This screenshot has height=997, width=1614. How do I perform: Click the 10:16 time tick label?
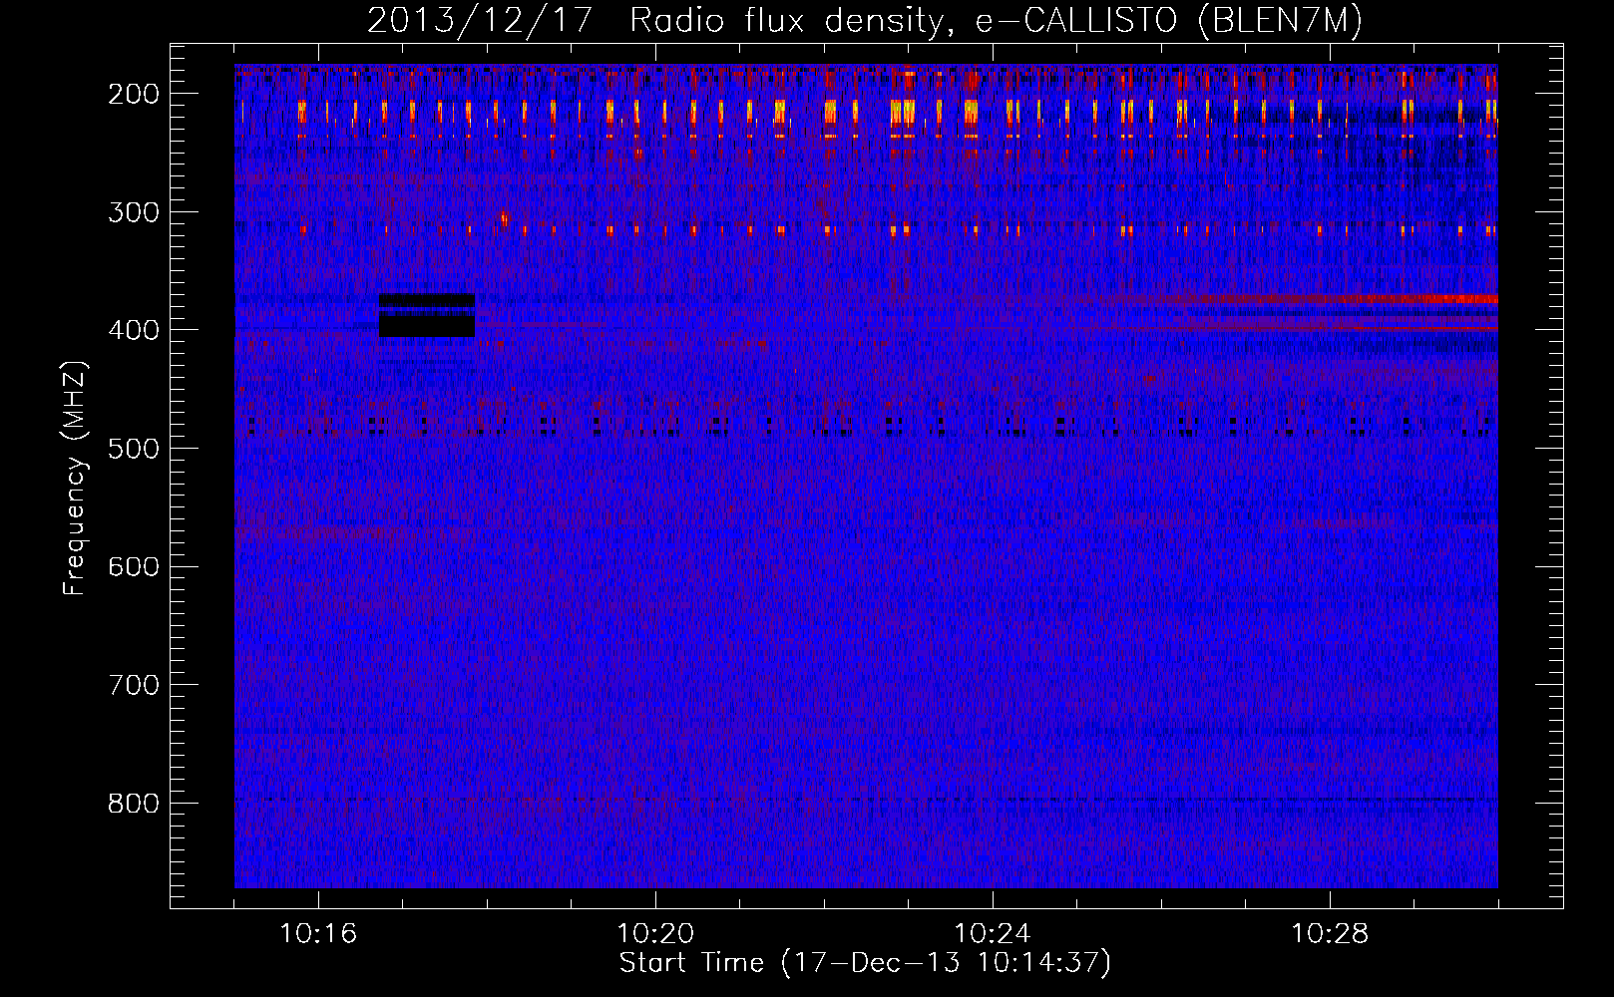(x=318, y=934)
